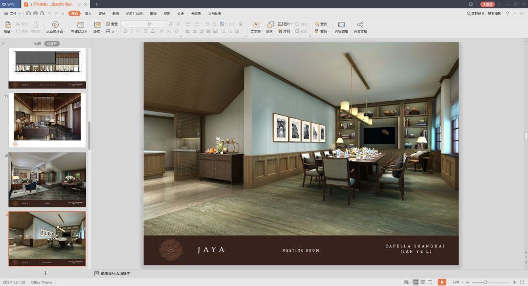Click the zoom in plus icon

[514, 282]
